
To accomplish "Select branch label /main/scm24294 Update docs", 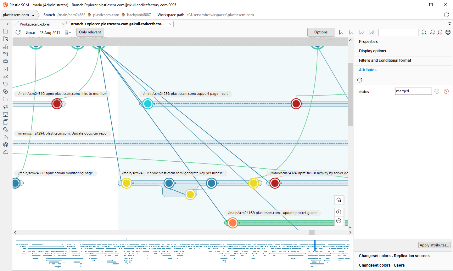I will tap(62, 133).
